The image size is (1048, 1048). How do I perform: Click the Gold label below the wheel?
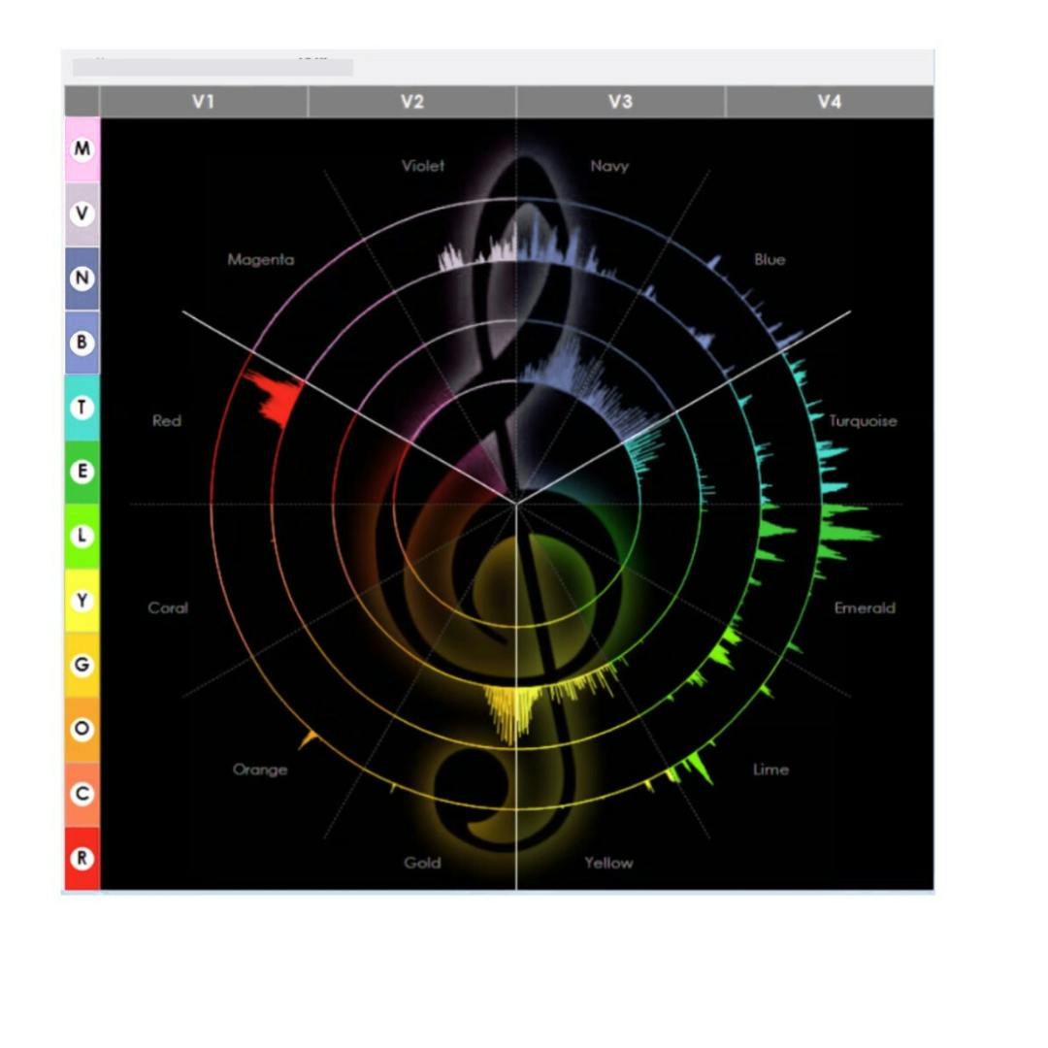point(422,863)
